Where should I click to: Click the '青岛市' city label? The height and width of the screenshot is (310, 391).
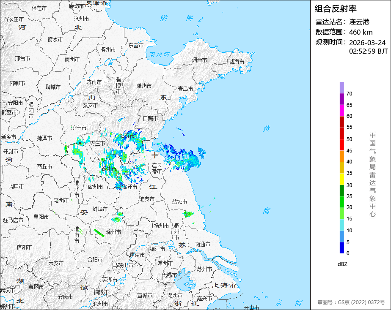[x=185, y=89]
